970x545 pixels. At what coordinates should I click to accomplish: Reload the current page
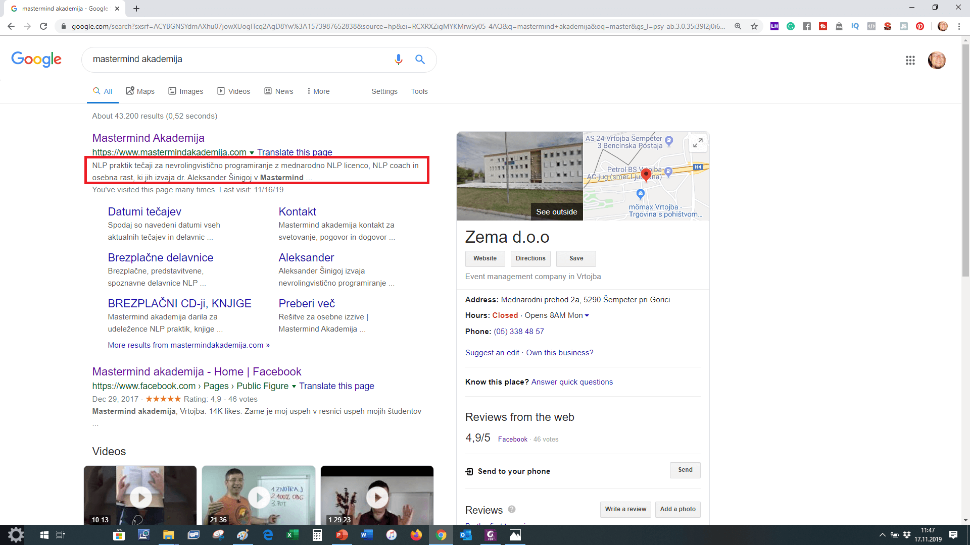point(43,26)
